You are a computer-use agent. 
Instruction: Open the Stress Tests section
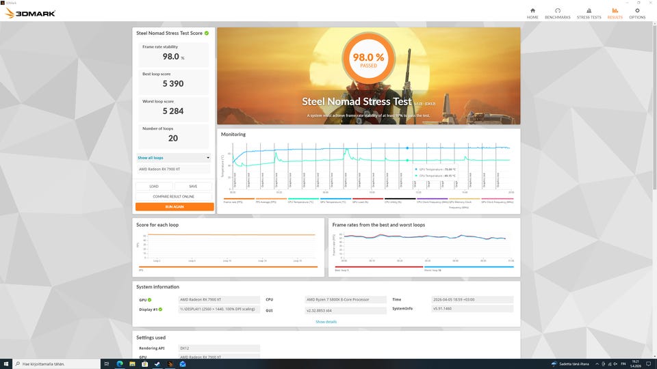click(x=589, y=14)
